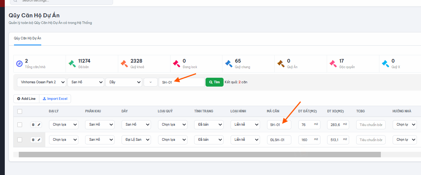This screenshot has width=421, height=175.
Task: Click the pink gavel icon for Độc quyền
Action: tap(333, 64)
